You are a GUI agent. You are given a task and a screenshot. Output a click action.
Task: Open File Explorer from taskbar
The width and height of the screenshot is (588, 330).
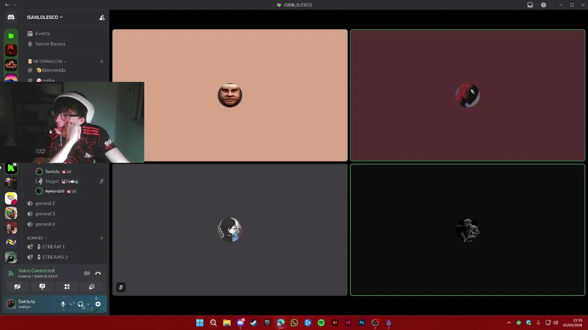(x=226, y=323)
